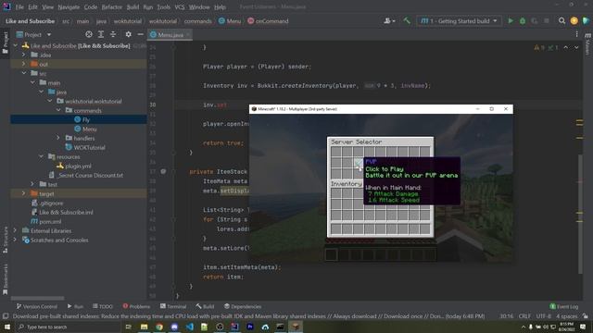Viewport: 593px width, 333px height.
Task: Open the Build menu
Action: point(132,6)
